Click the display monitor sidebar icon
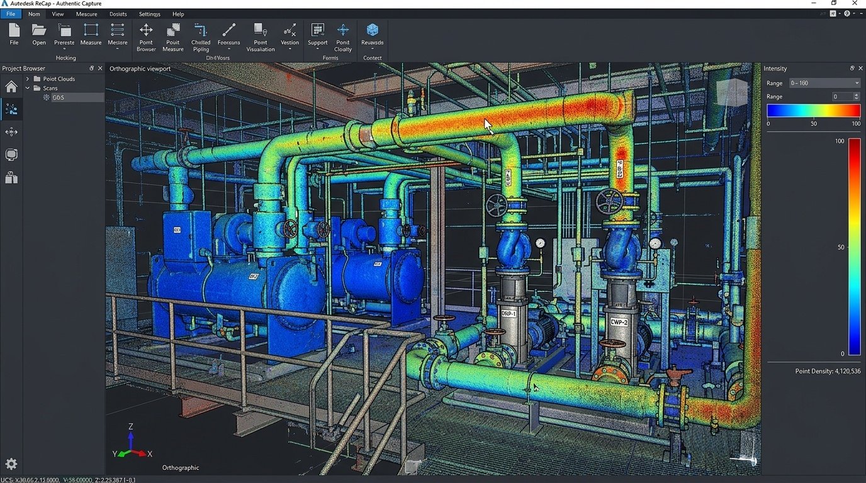Screen dimensions: 866x483 [11, 155]
